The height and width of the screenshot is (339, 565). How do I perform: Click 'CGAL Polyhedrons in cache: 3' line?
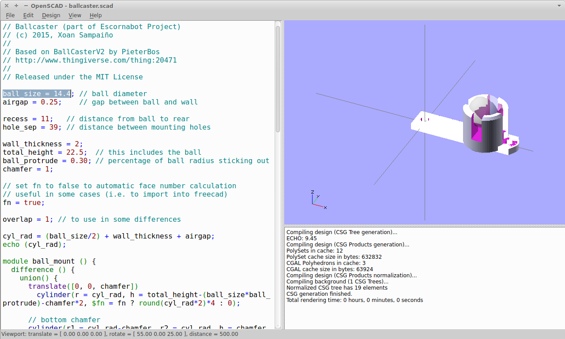click(327, 263)
